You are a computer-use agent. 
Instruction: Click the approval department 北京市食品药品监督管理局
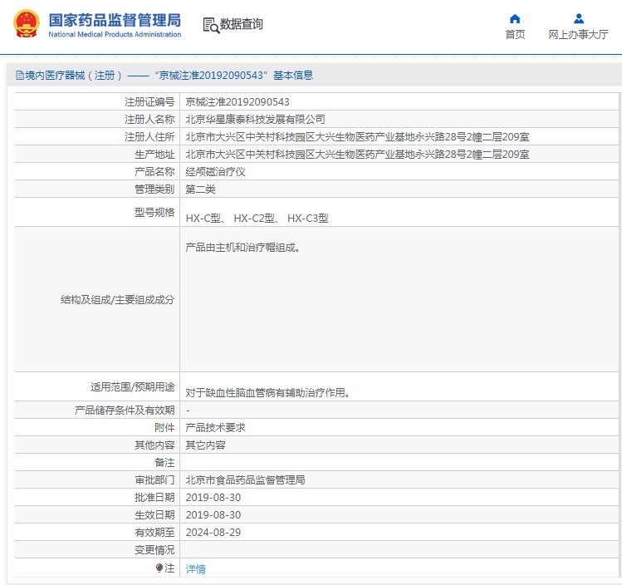[x=245, y=480]
